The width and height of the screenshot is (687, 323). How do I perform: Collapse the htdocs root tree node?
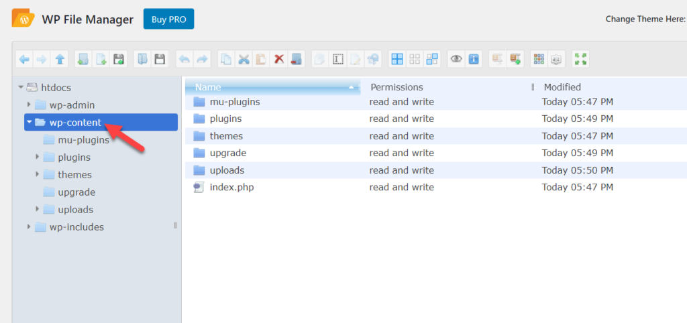21,88
